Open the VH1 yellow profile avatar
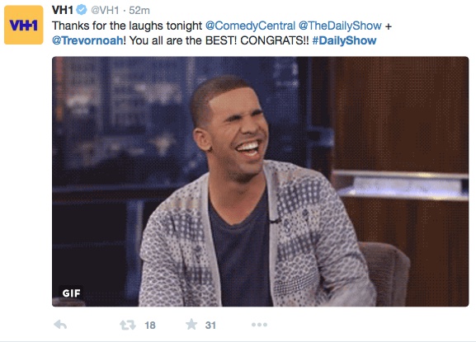The height and width of the screenshot is (342, 476). 24,25
